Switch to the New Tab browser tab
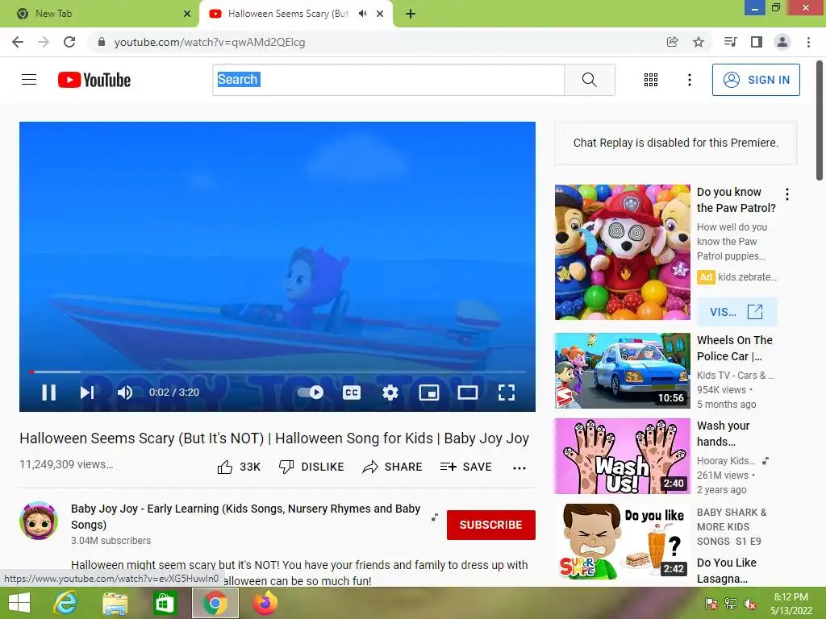This screenshot has width=826, height=619. pos(99,14)
